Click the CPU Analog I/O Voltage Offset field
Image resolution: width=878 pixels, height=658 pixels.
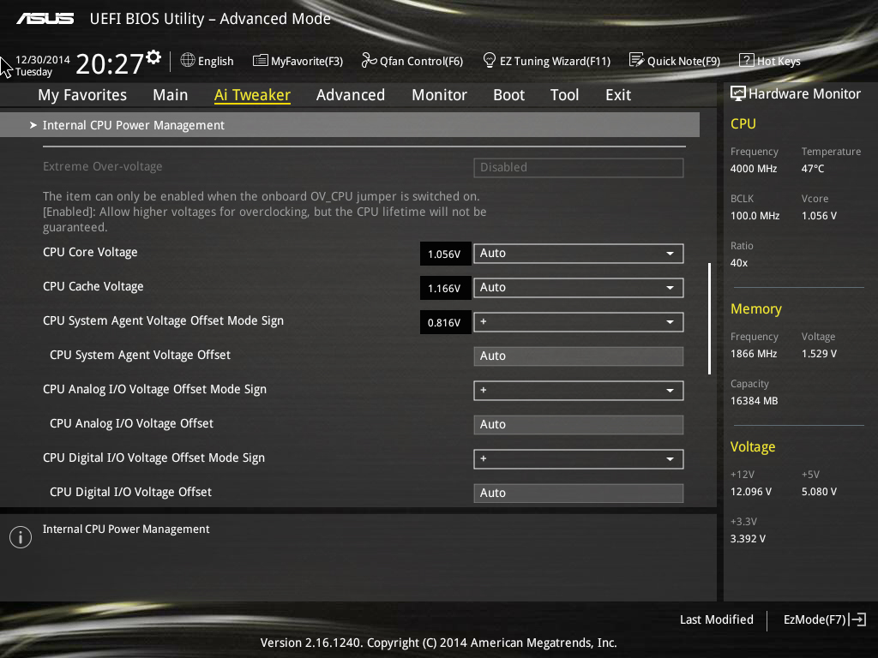click(x=579, y=424)
